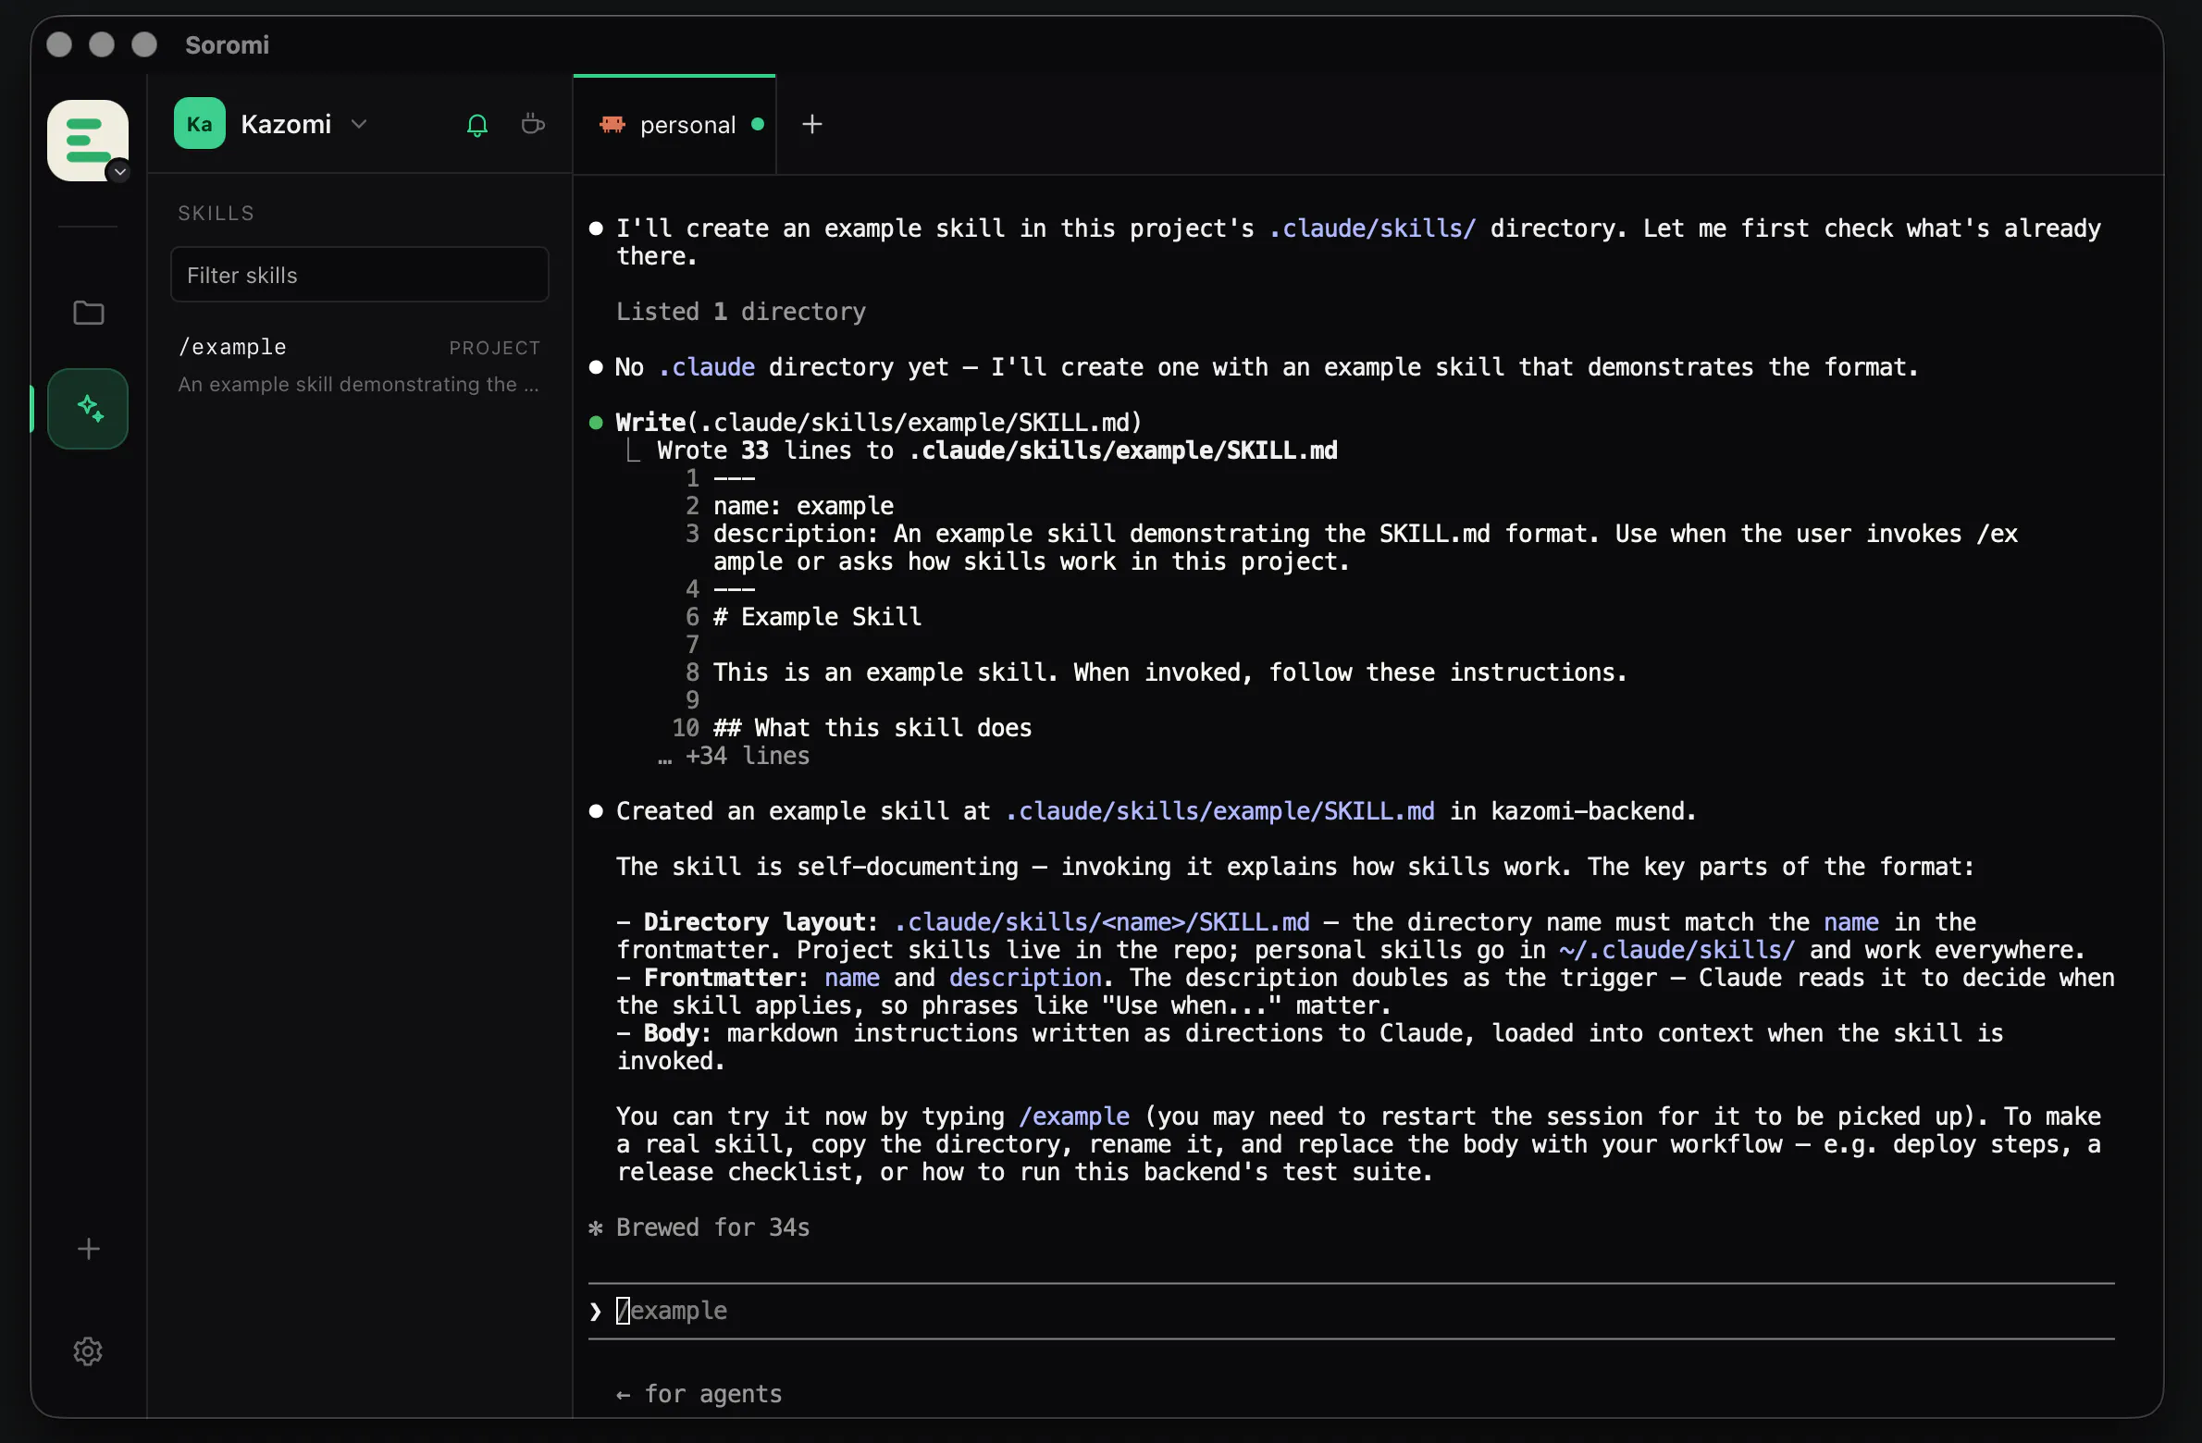Viewport: 2202px width, 1443px height.
Task: Click the Ka workspace avatar
Action: coord(199,124)
